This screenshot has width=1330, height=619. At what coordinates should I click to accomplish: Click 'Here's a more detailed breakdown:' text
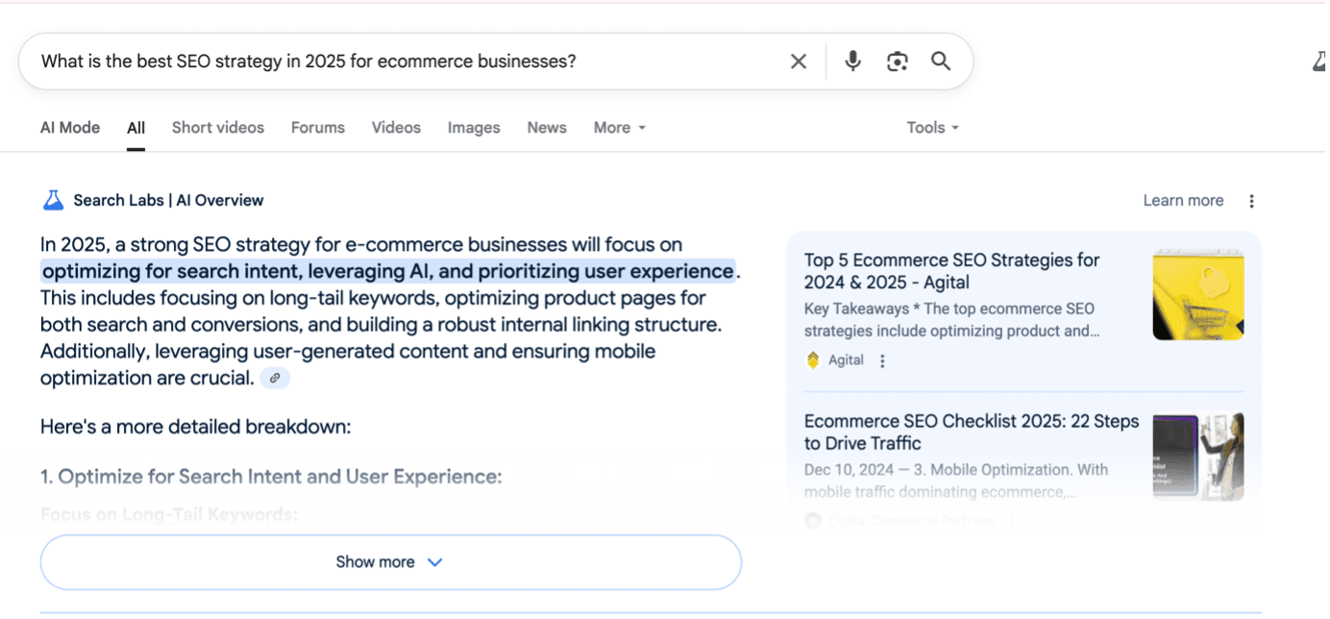tap(196, 426)
